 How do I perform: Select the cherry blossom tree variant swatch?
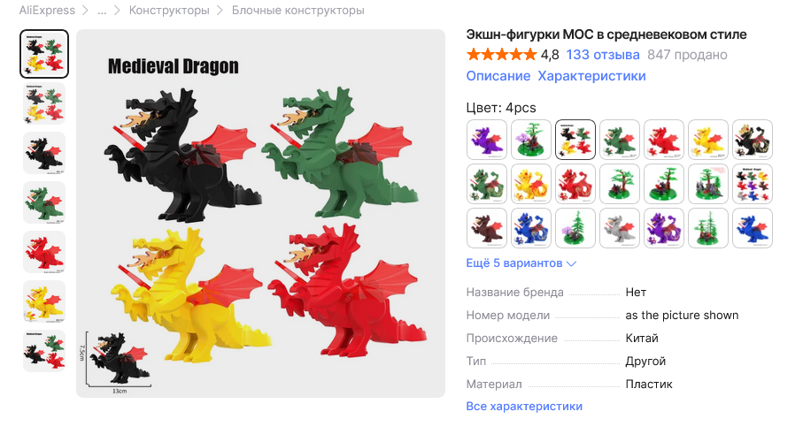(530, 140)
